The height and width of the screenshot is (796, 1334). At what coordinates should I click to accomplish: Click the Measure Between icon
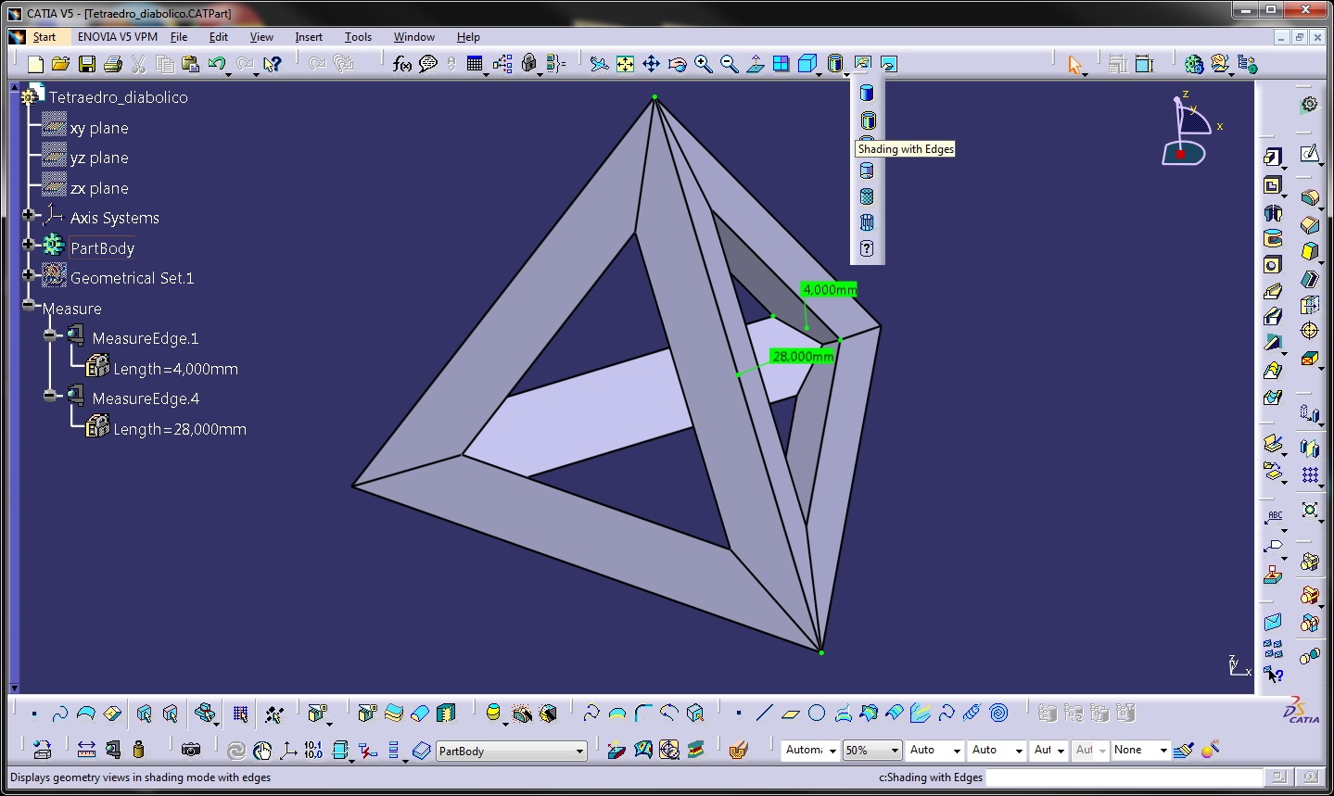(86, 750)
